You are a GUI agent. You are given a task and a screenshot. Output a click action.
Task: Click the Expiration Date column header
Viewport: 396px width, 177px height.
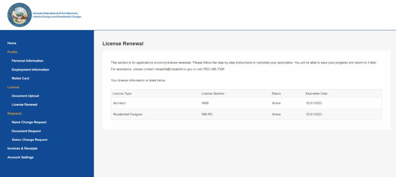[x=316, y=94]
